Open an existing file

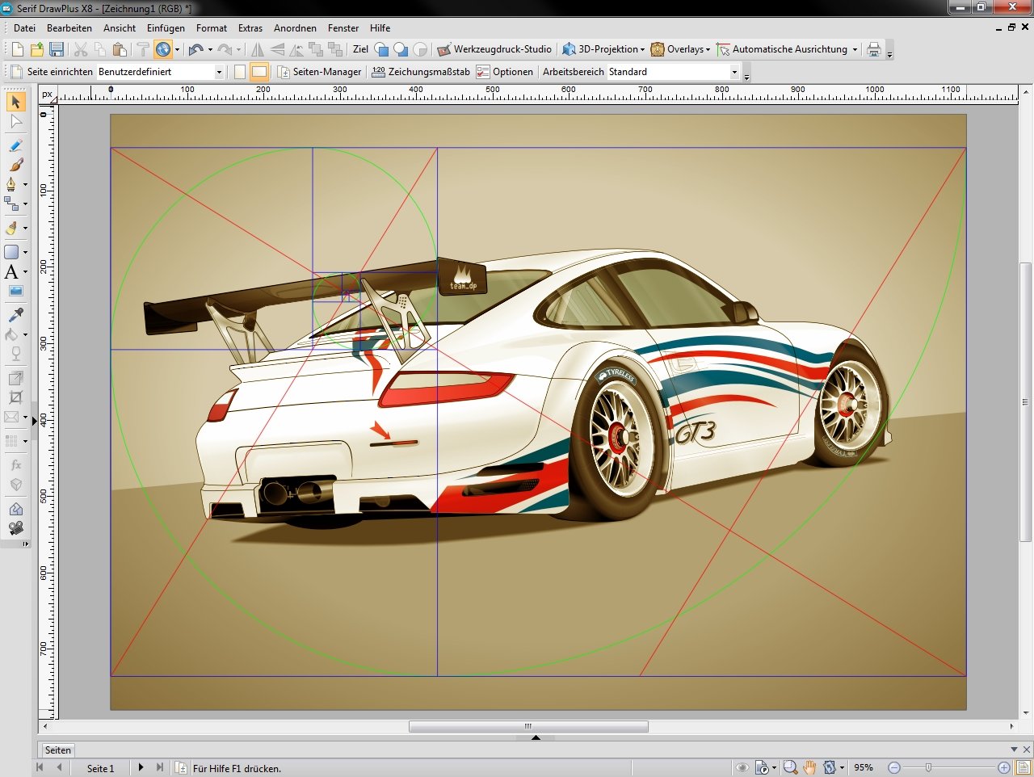click(x=37, y=49)
